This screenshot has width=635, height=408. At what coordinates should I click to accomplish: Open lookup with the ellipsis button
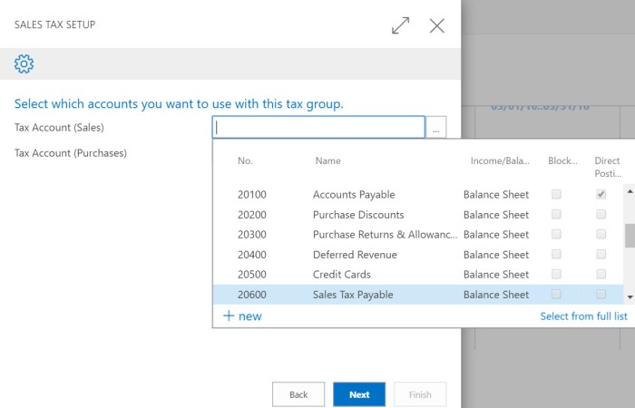(436, 129)
